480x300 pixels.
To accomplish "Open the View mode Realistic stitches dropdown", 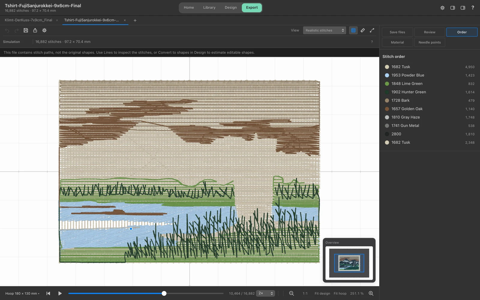I will pyautogui.click(x=324, y=30).
